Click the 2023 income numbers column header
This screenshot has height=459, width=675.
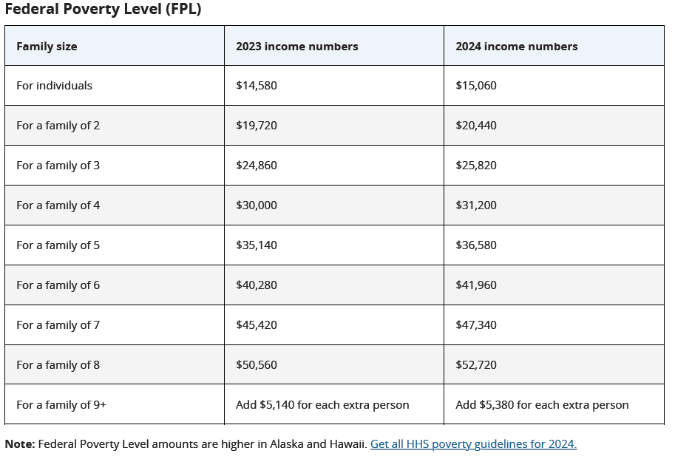pos(296,46)
